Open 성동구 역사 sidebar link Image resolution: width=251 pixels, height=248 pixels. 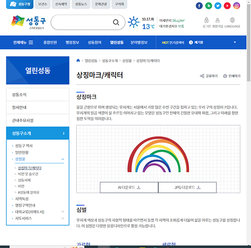coord(24,146)
